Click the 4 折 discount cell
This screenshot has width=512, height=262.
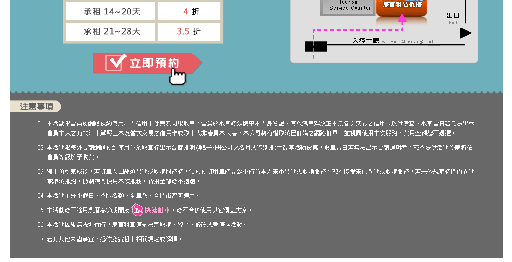coord(189,12)
